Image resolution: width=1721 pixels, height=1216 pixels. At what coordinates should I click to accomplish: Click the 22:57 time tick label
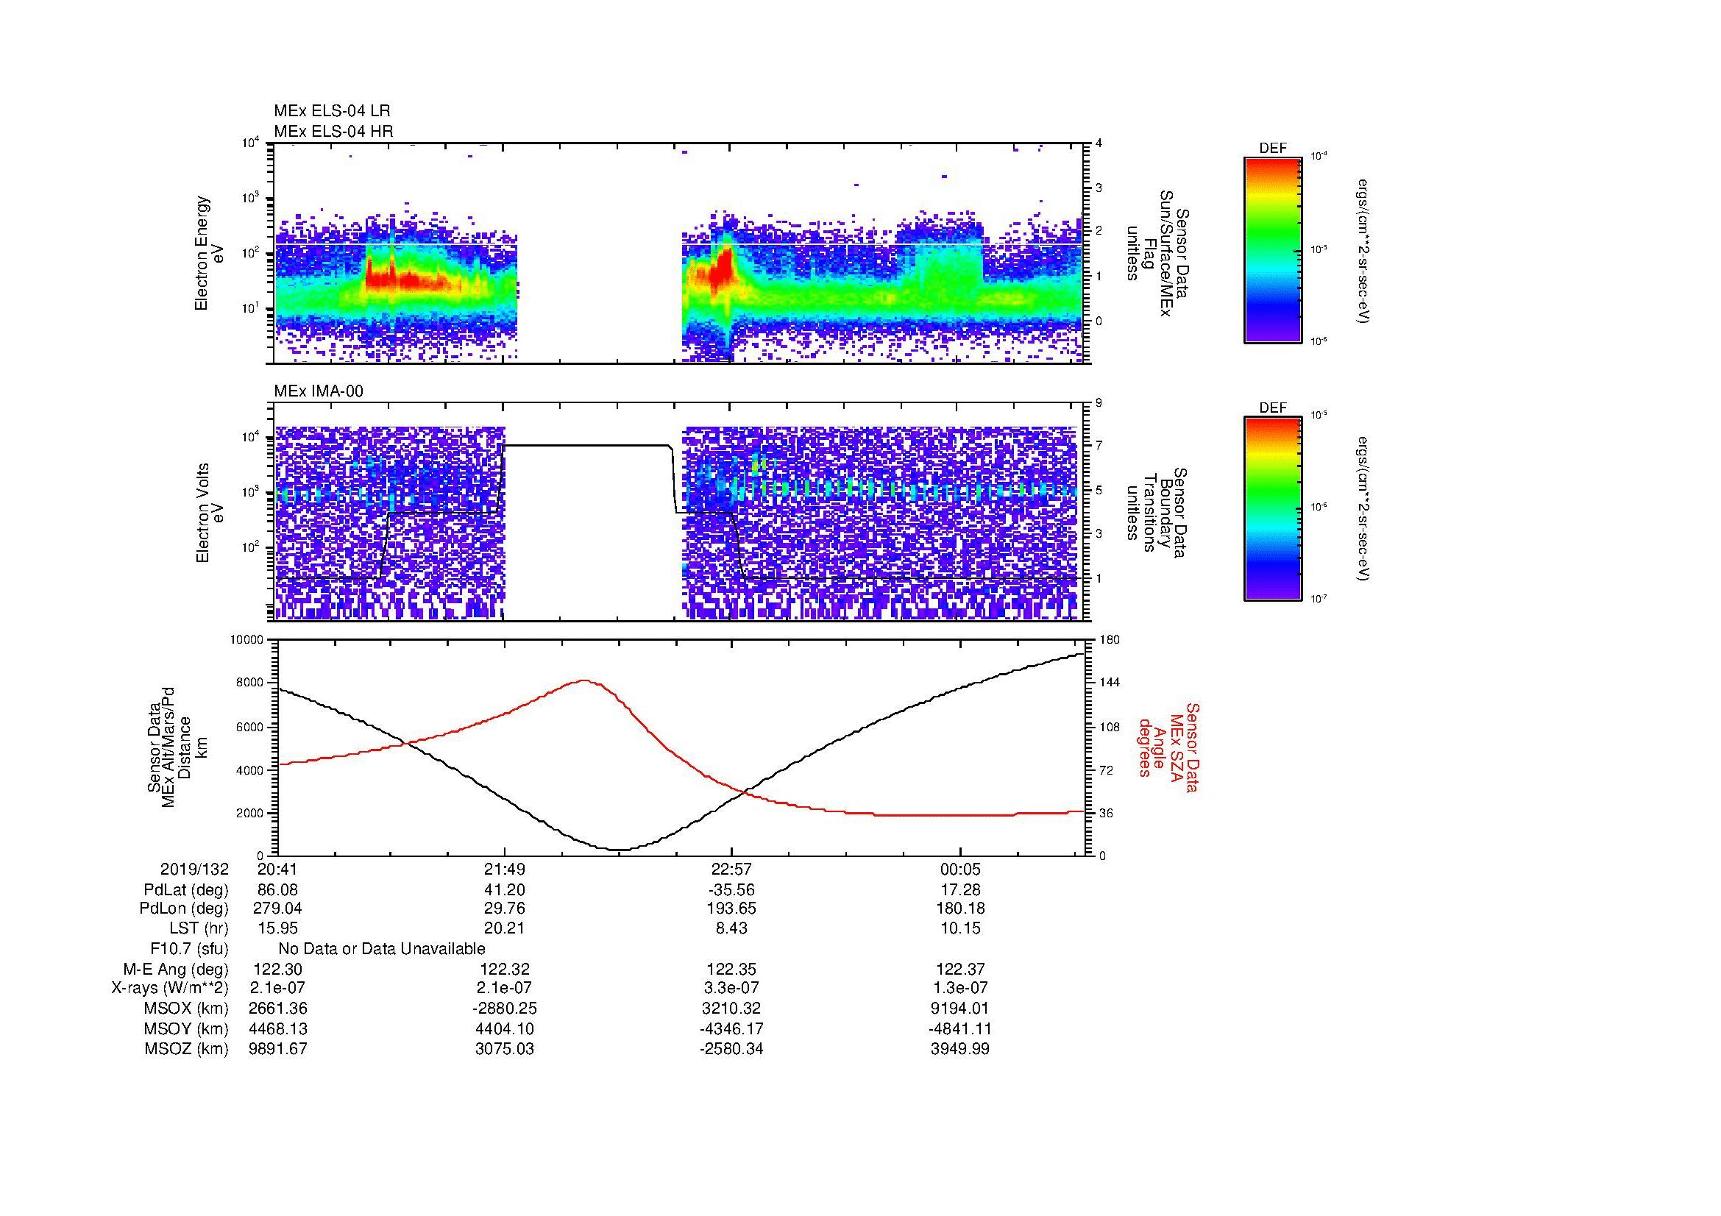click(x=731, y=870)
